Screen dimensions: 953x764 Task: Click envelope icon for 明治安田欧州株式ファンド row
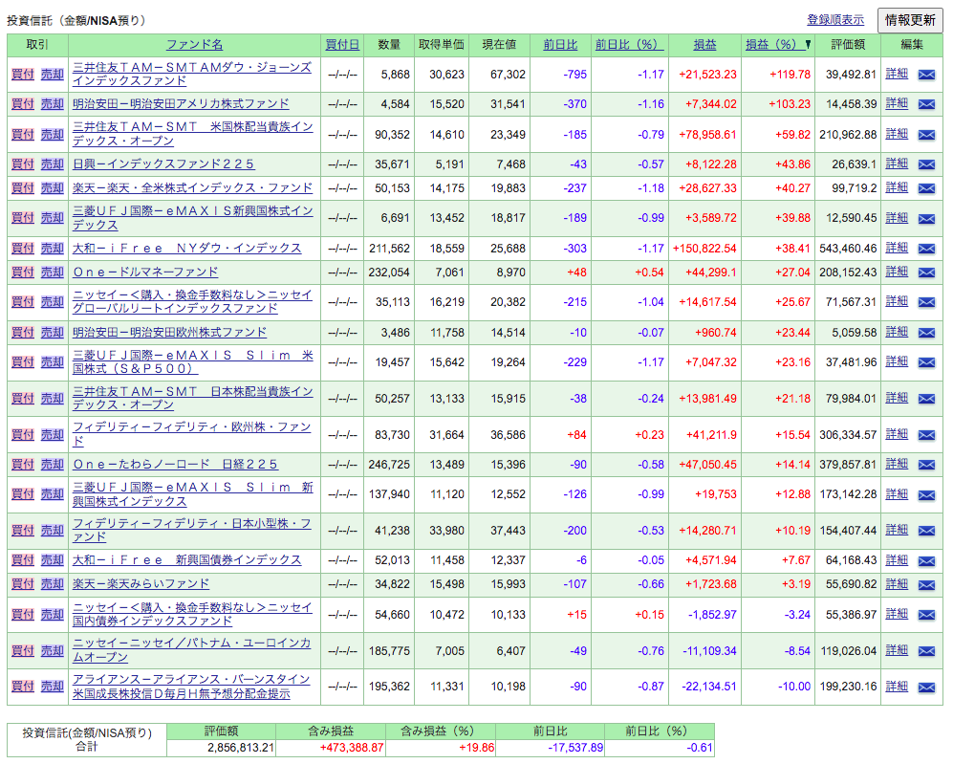click(x=925, y=333)
